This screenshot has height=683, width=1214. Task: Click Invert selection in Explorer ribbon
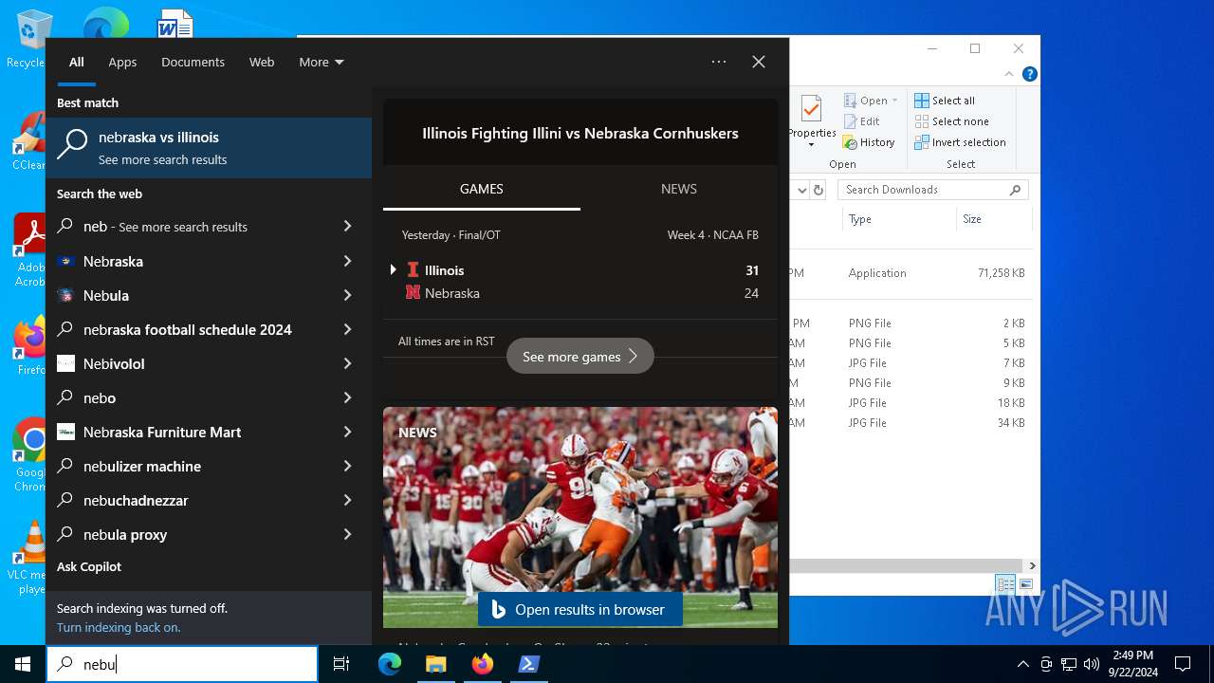[961, 142]
